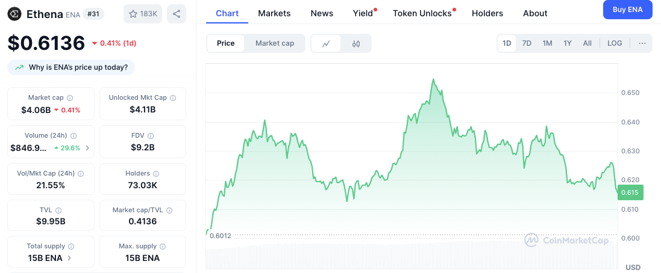661x273 pixels.
Task: Expand the Total supply details chevron
Action: coord(69,258)
